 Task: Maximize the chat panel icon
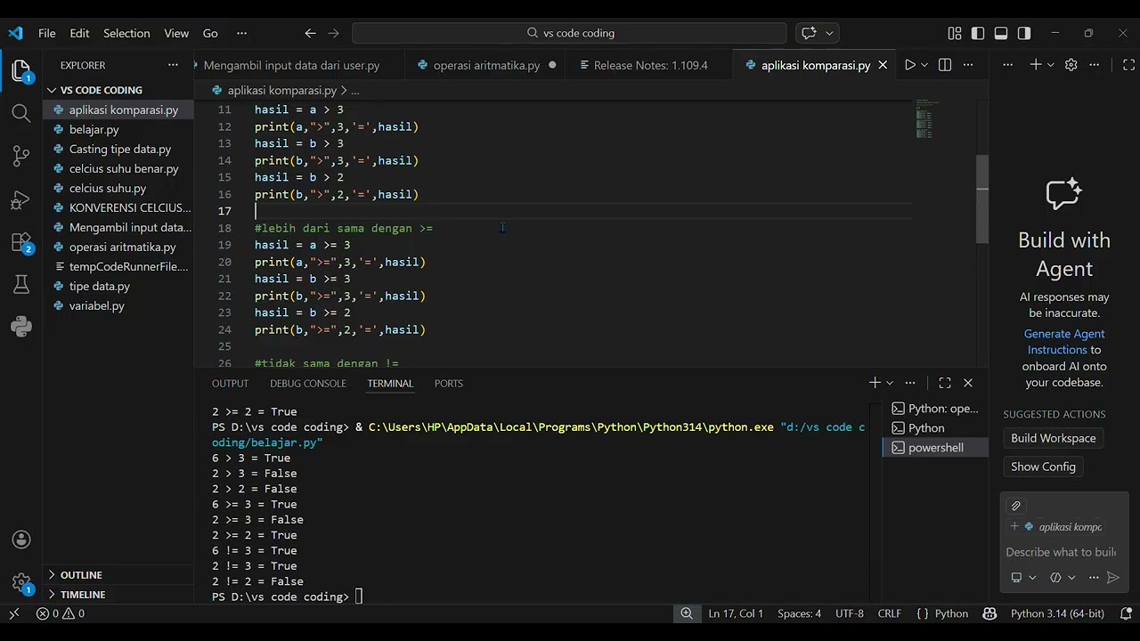[1128, 65]
